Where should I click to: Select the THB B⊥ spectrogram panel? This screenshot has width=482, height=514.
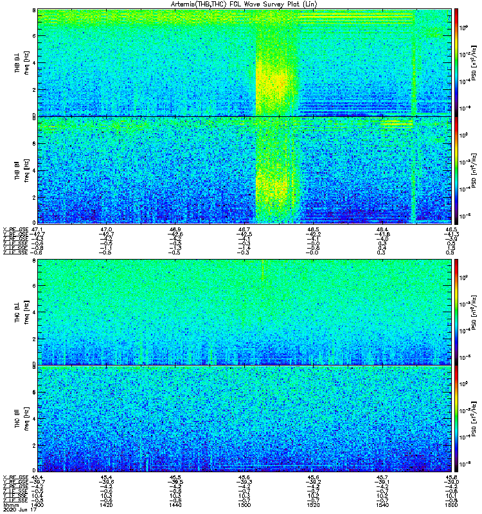tap(245, 62)
